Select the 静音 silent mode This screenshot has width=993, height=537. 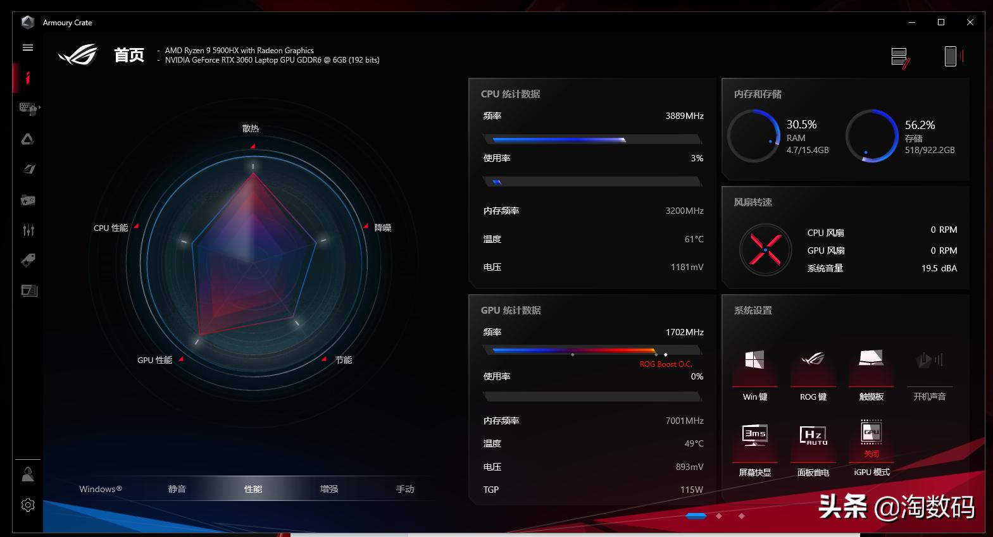click(x=177, y=489)
